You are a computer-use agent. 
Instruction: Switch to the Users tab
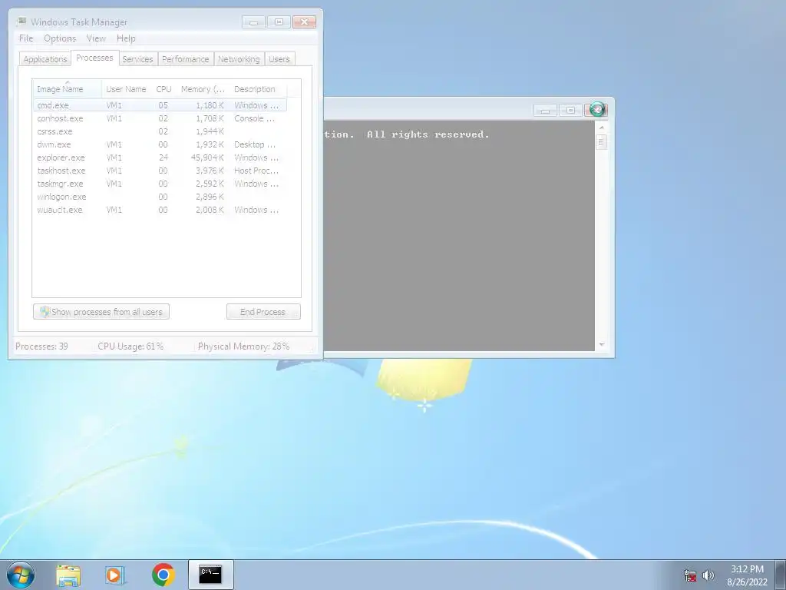click(279, 59)
